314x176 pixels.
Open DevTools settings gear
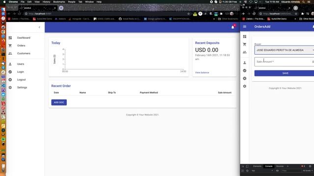click(310, 166)
